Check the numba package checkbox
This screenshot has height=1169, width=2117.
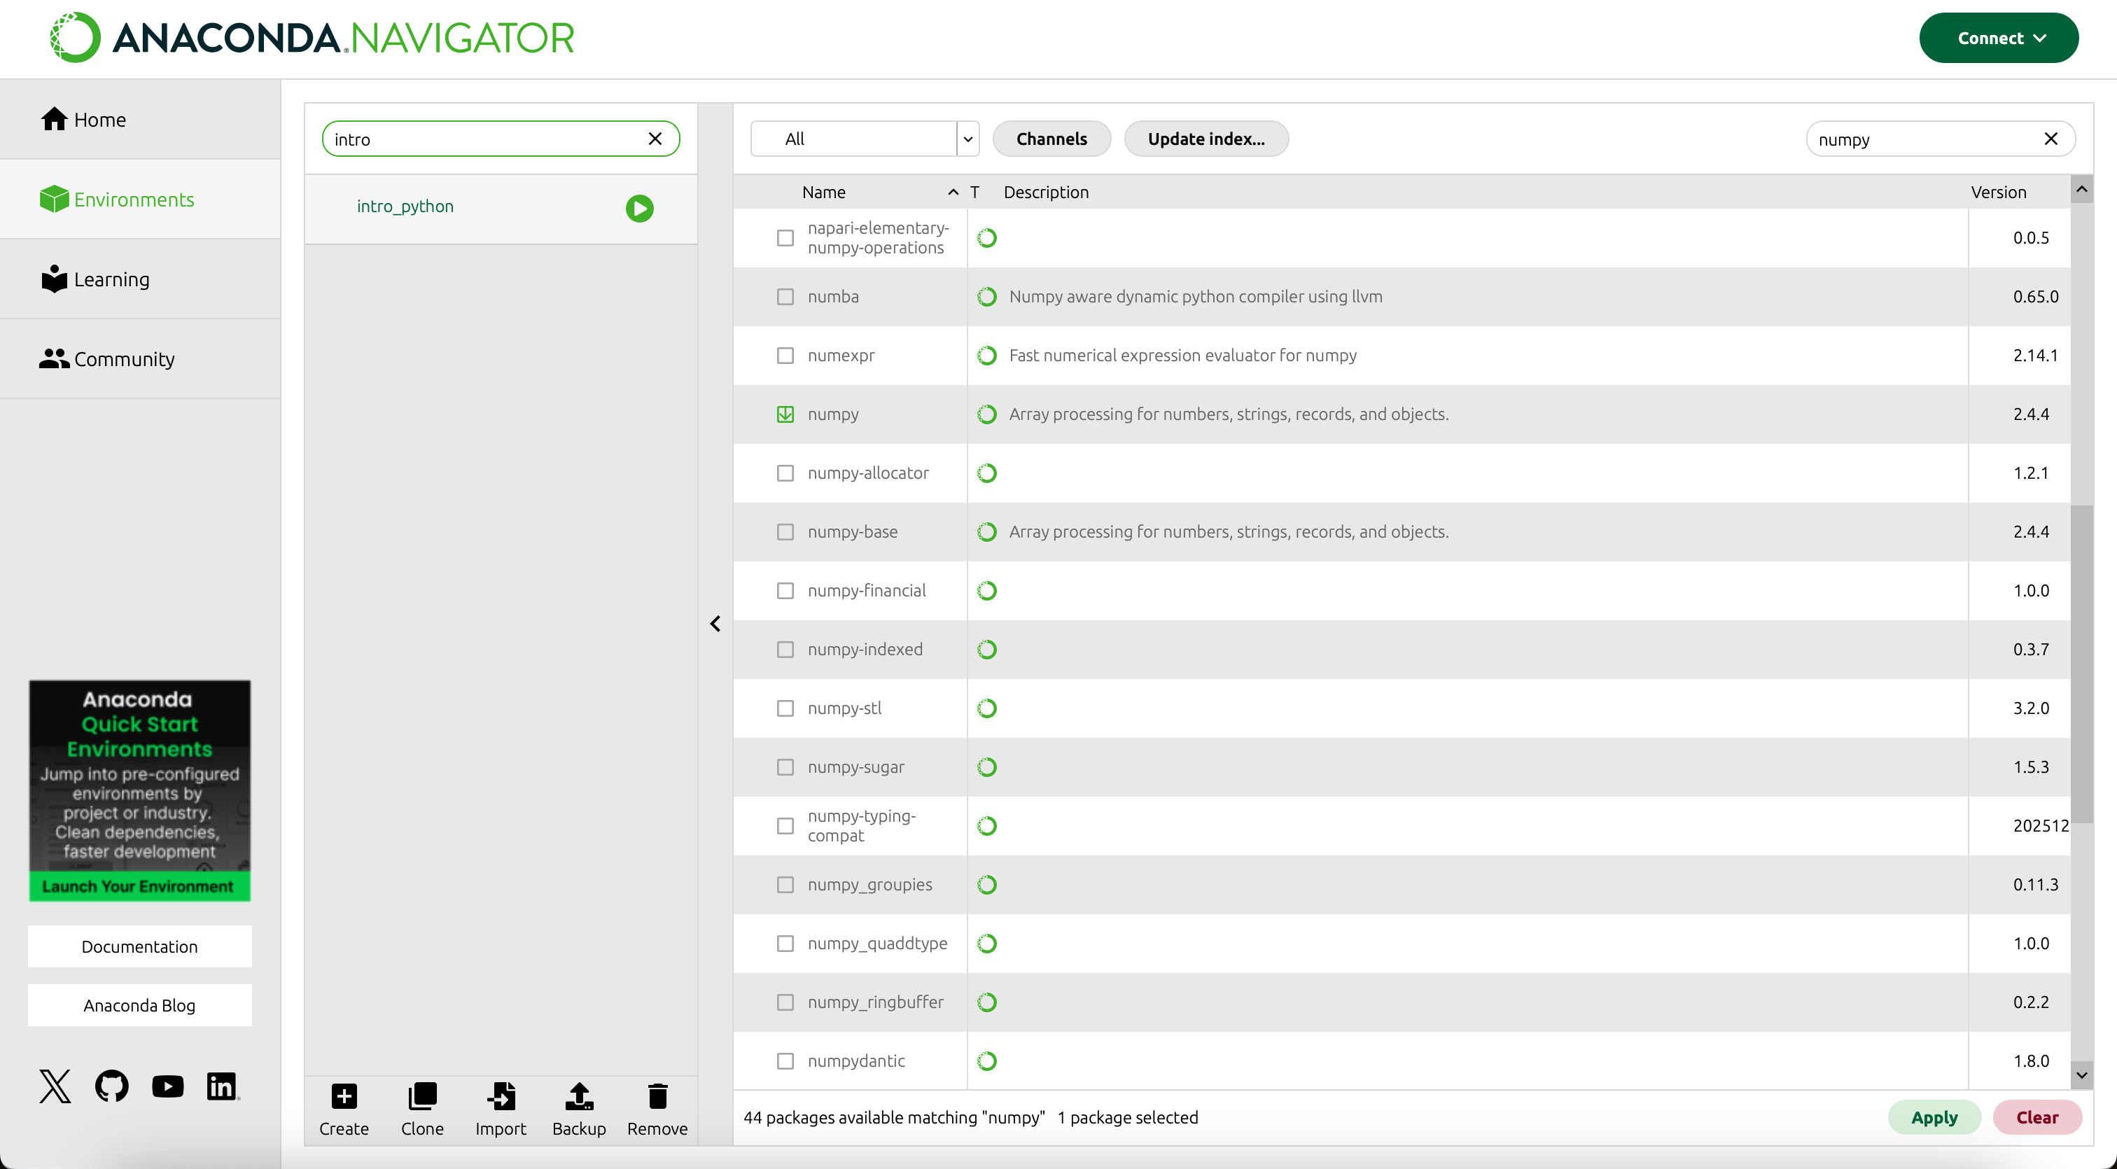coord(785,297)
